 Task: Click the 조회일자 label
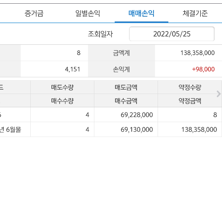pyautogui.click(x=100, y=34)
